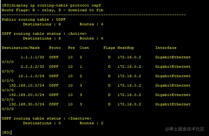This screenshot has width=209, height=136.
Task: Click the Cost column header
Action: click(x=84, y=48)
